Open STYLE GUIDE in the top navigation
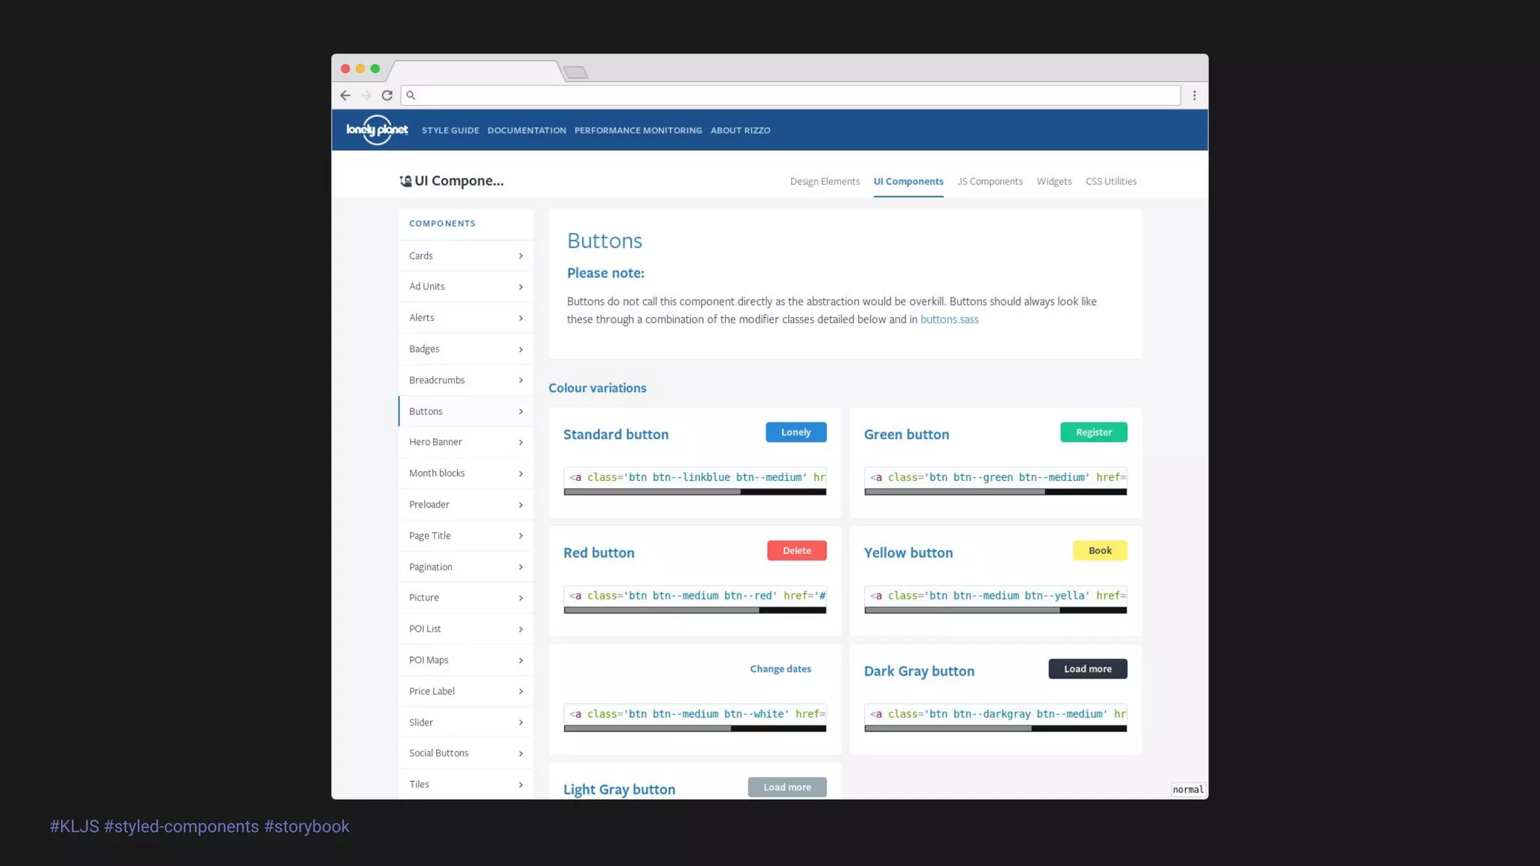 pos(450,130)
